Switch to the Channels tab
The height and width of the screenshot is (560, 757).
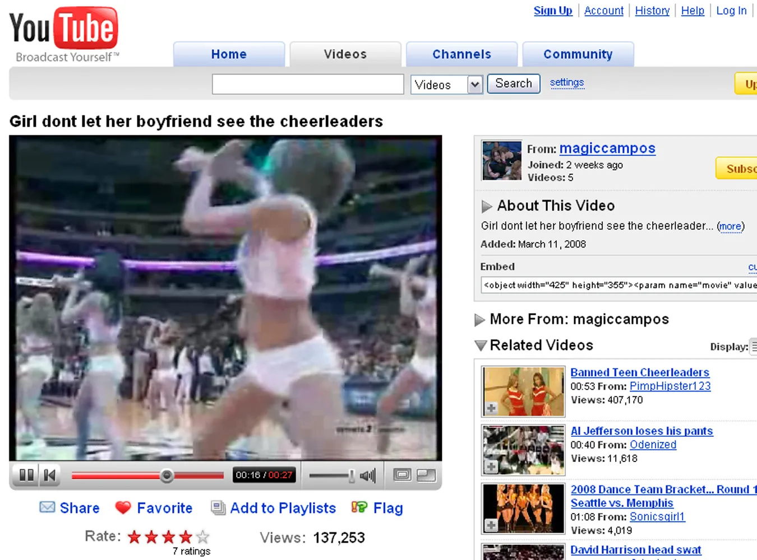click(461, 54)
